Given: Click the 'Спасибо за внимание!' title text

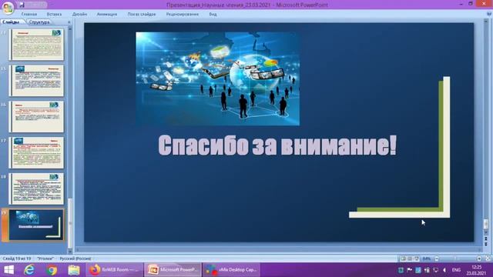Looking at the screenshot, I should [x=277, y=145].
